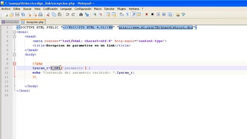Open the Macro menu

[x=98, y=9]
